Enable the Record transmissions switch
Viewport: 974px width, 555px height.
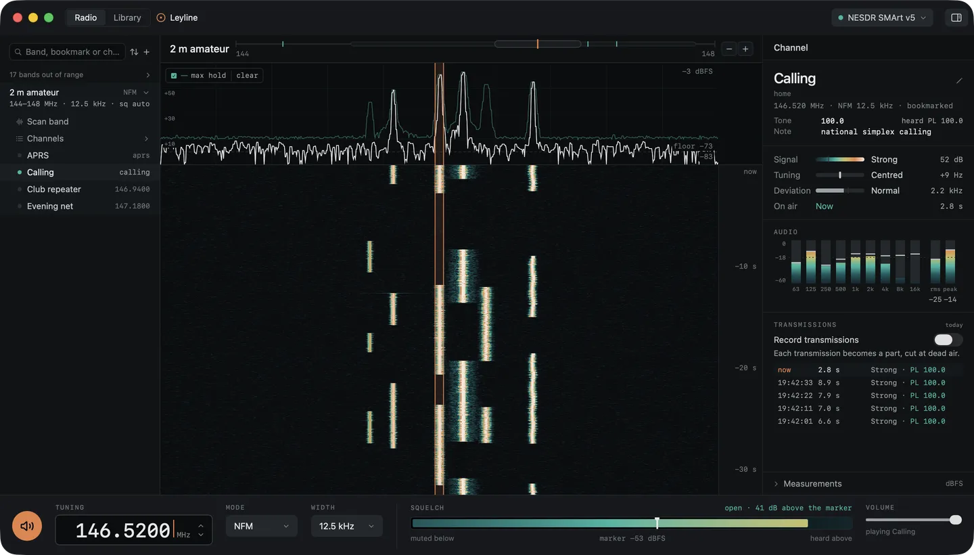coord(948,340)
